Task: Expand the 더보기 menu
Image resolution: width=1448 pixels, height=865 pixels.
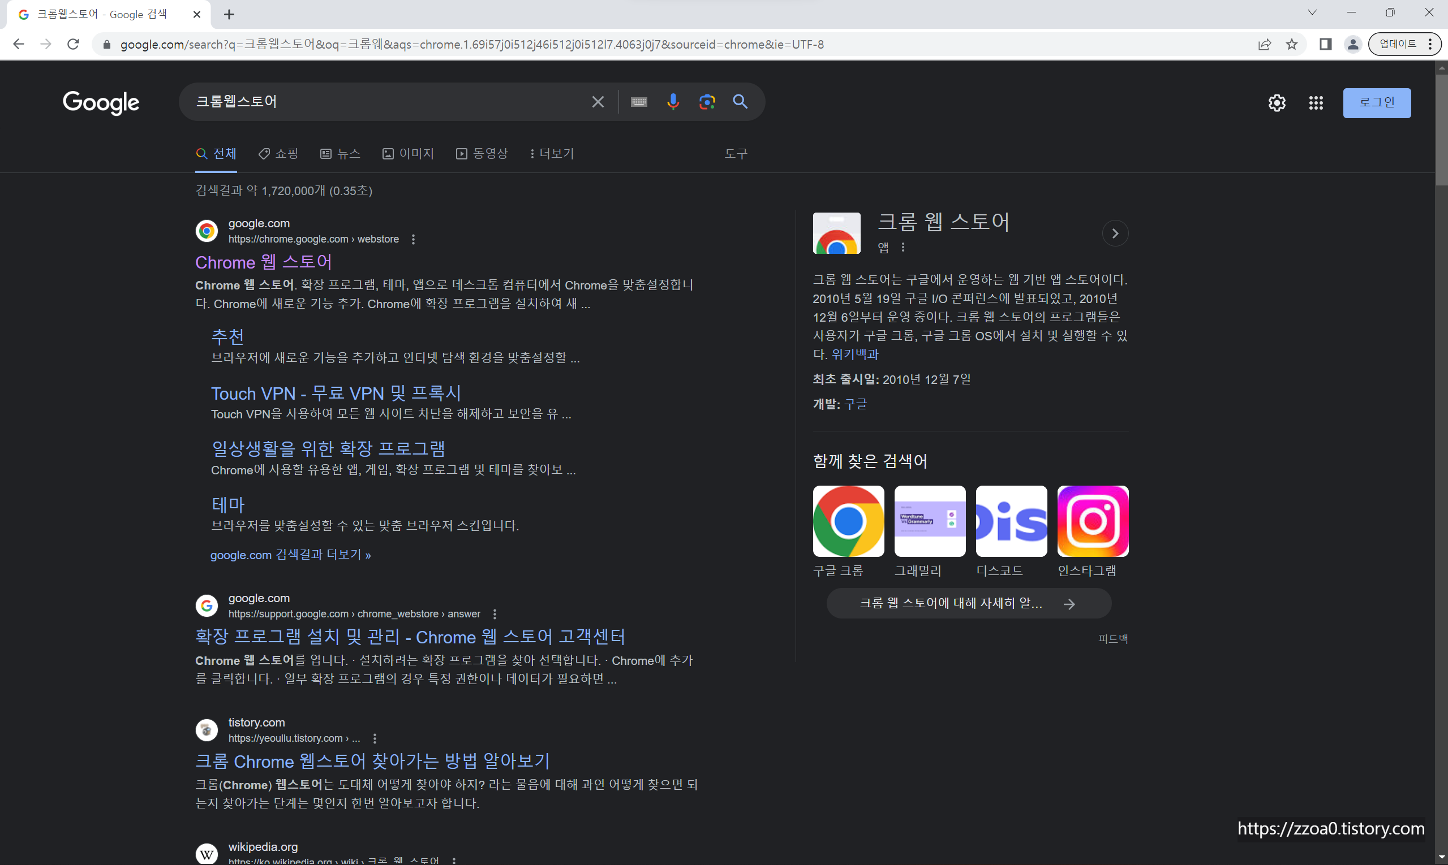Action: 552,154
